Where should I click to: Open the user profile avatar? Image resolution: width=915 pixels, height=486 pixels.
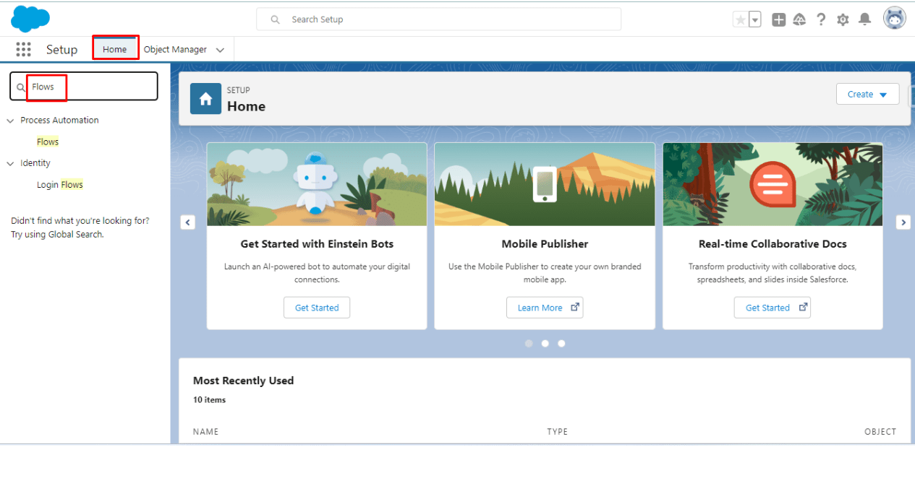[895, 19]
